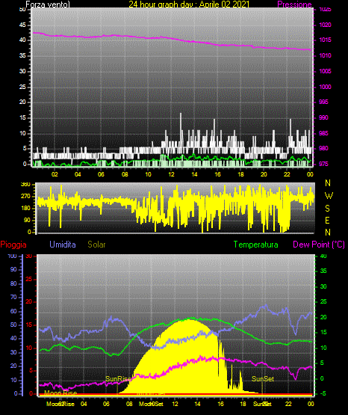Click hour 06 tick on lower graph

(106, 404)
